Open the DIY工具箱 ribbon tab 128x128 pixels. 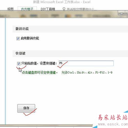[48, 9]
